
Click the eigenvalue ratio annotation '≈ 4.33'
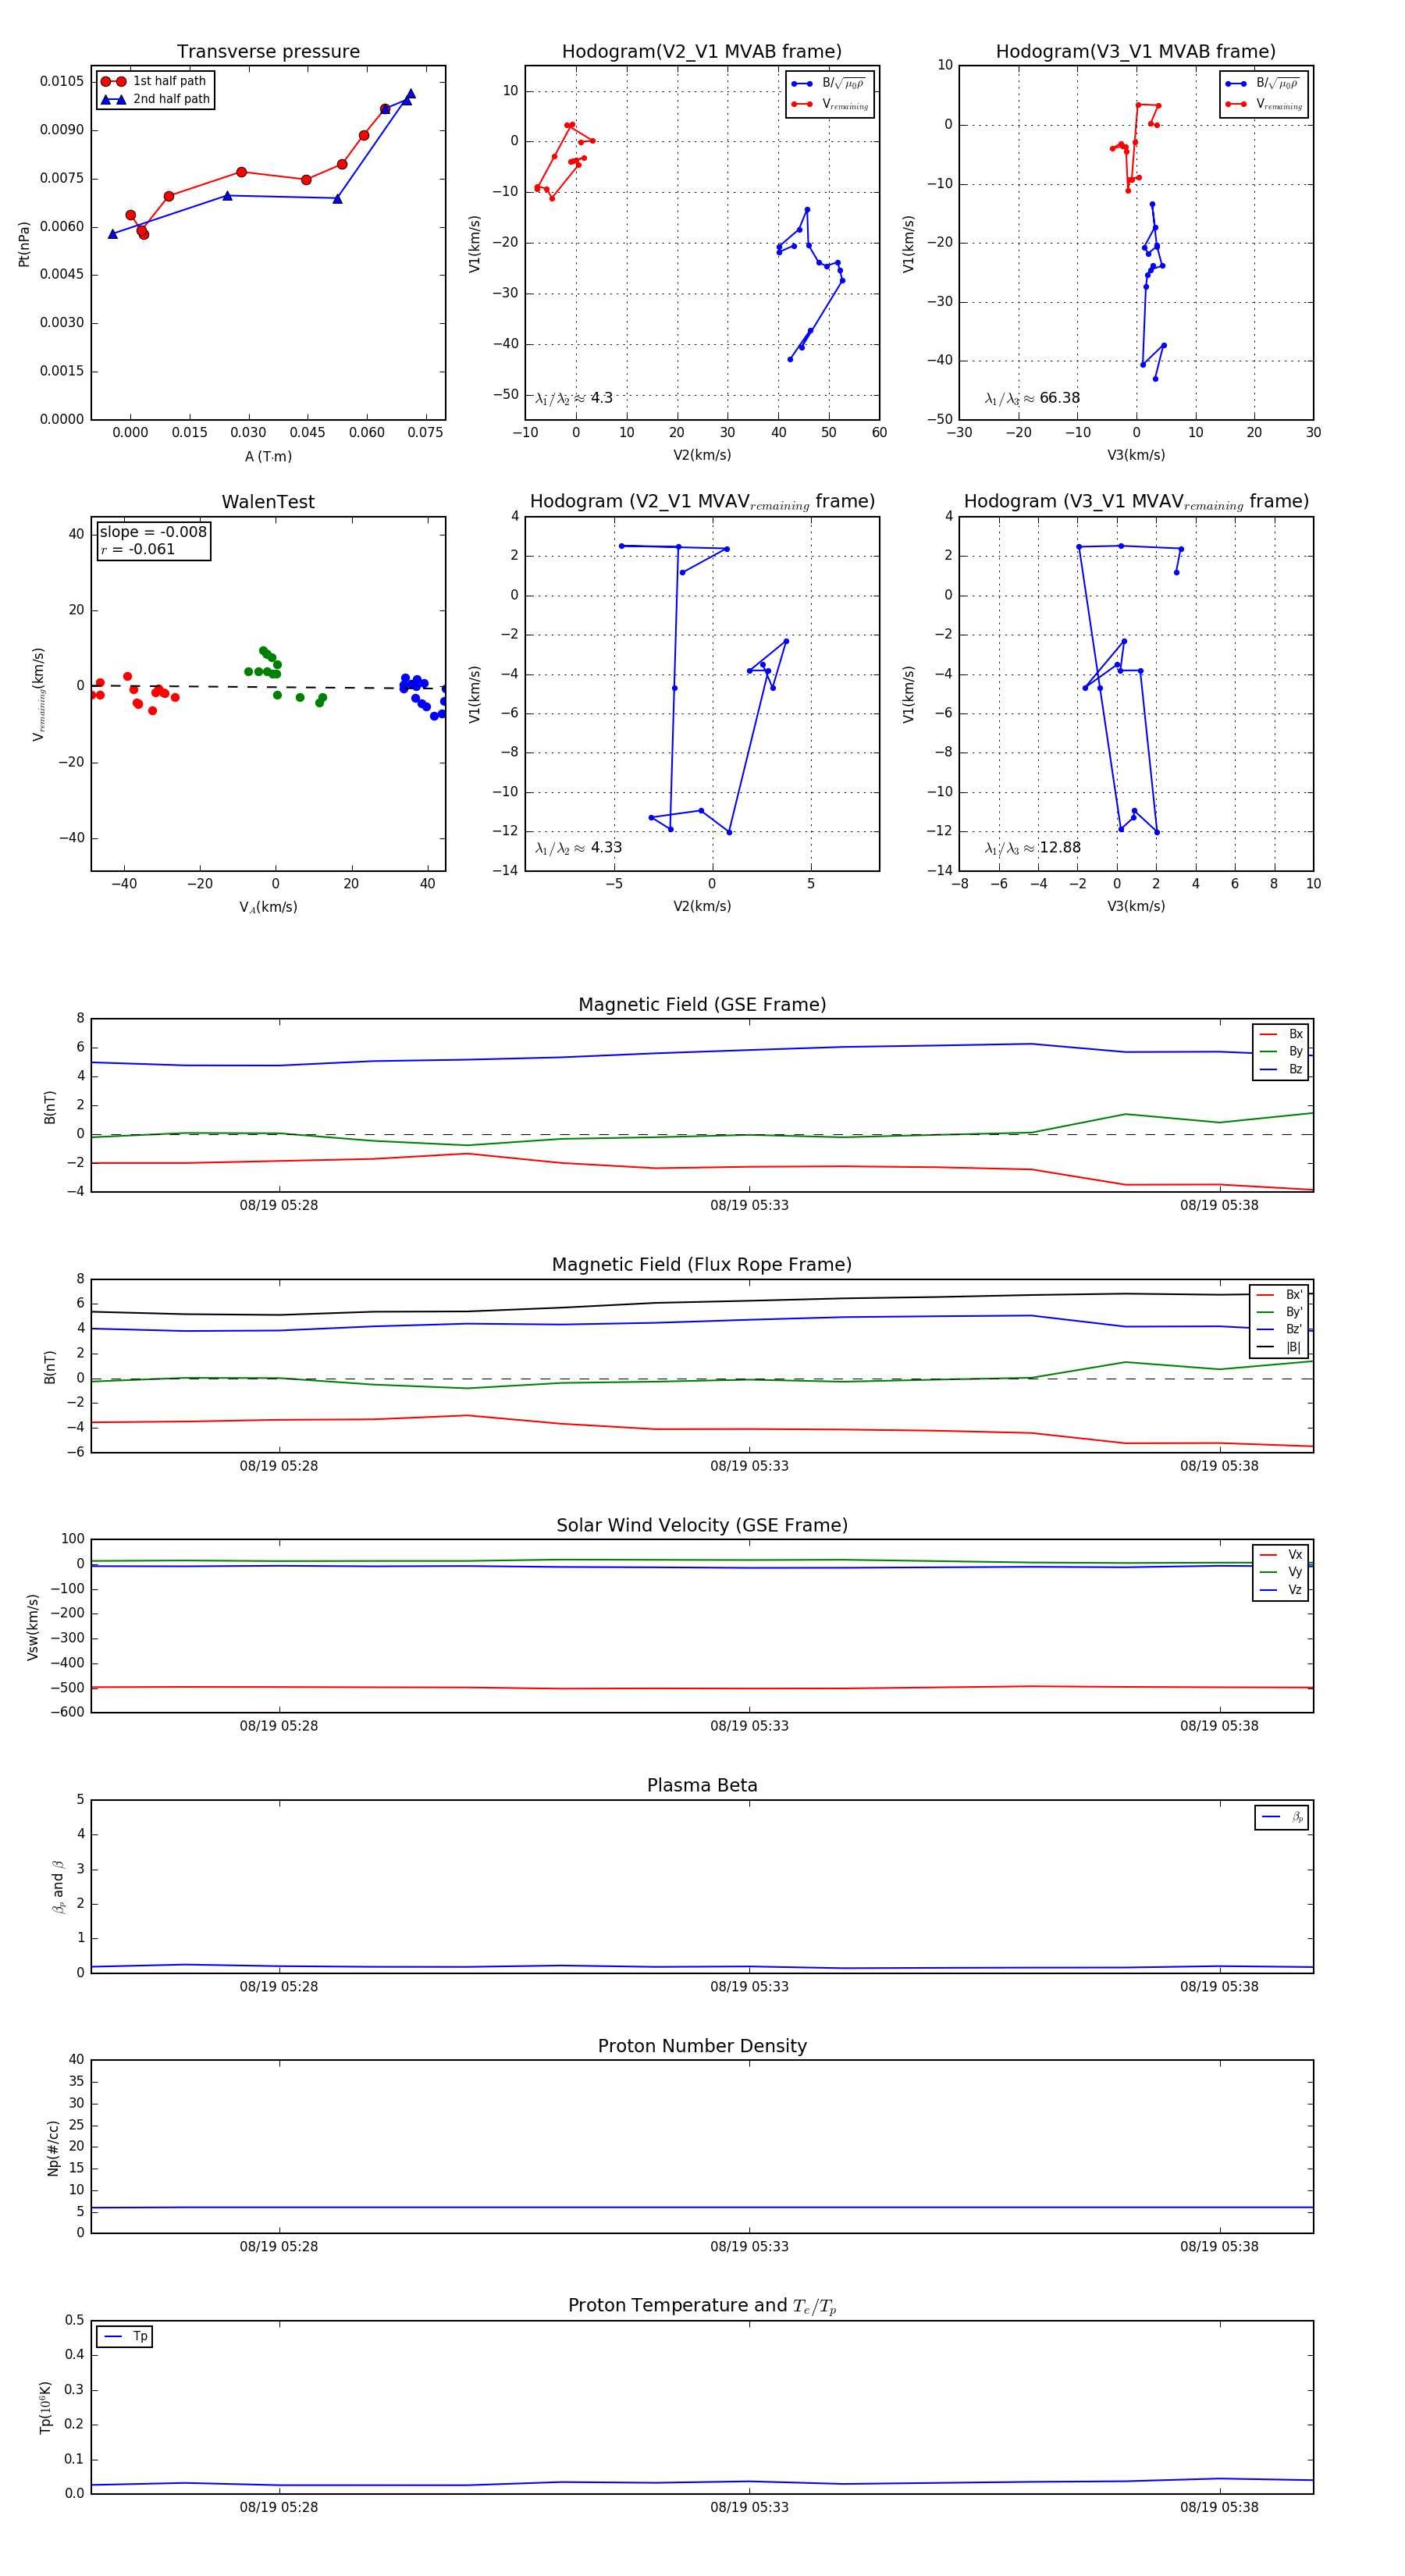pyautogui.click(x=578, y=848)
